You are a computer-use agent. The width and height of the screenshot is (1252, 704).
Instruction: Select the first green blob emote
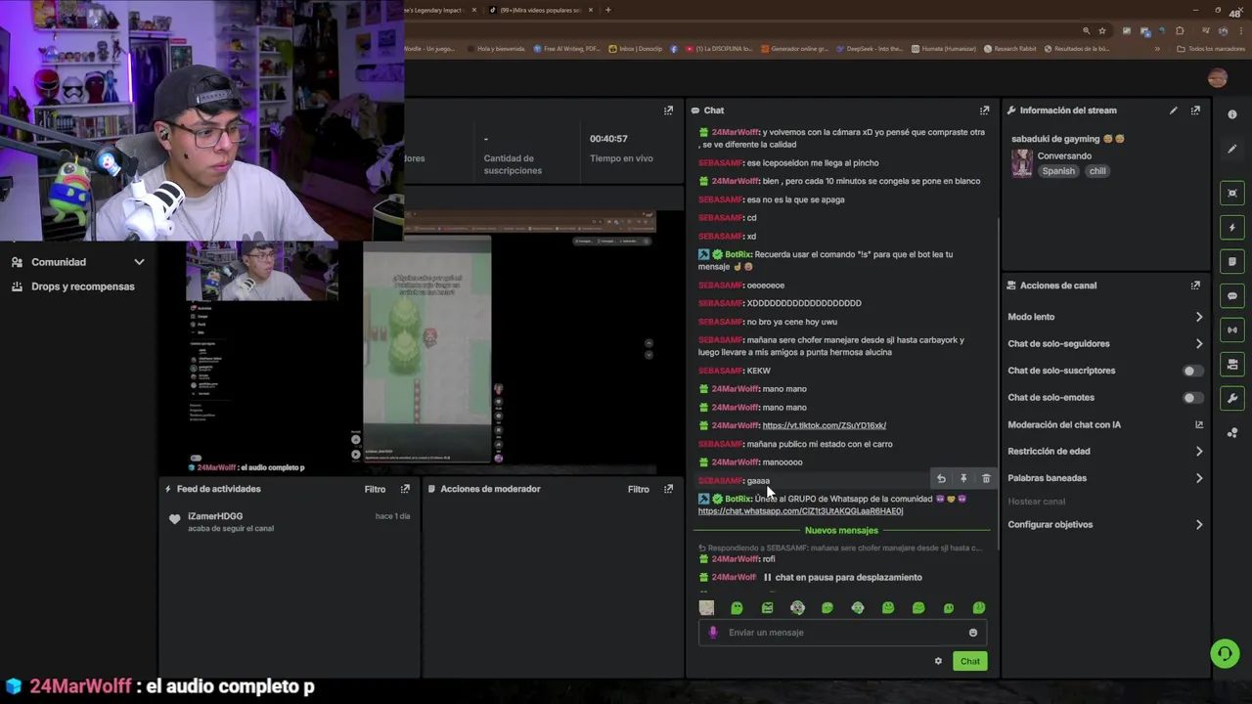pyautogui.click(x=737, y=608)
